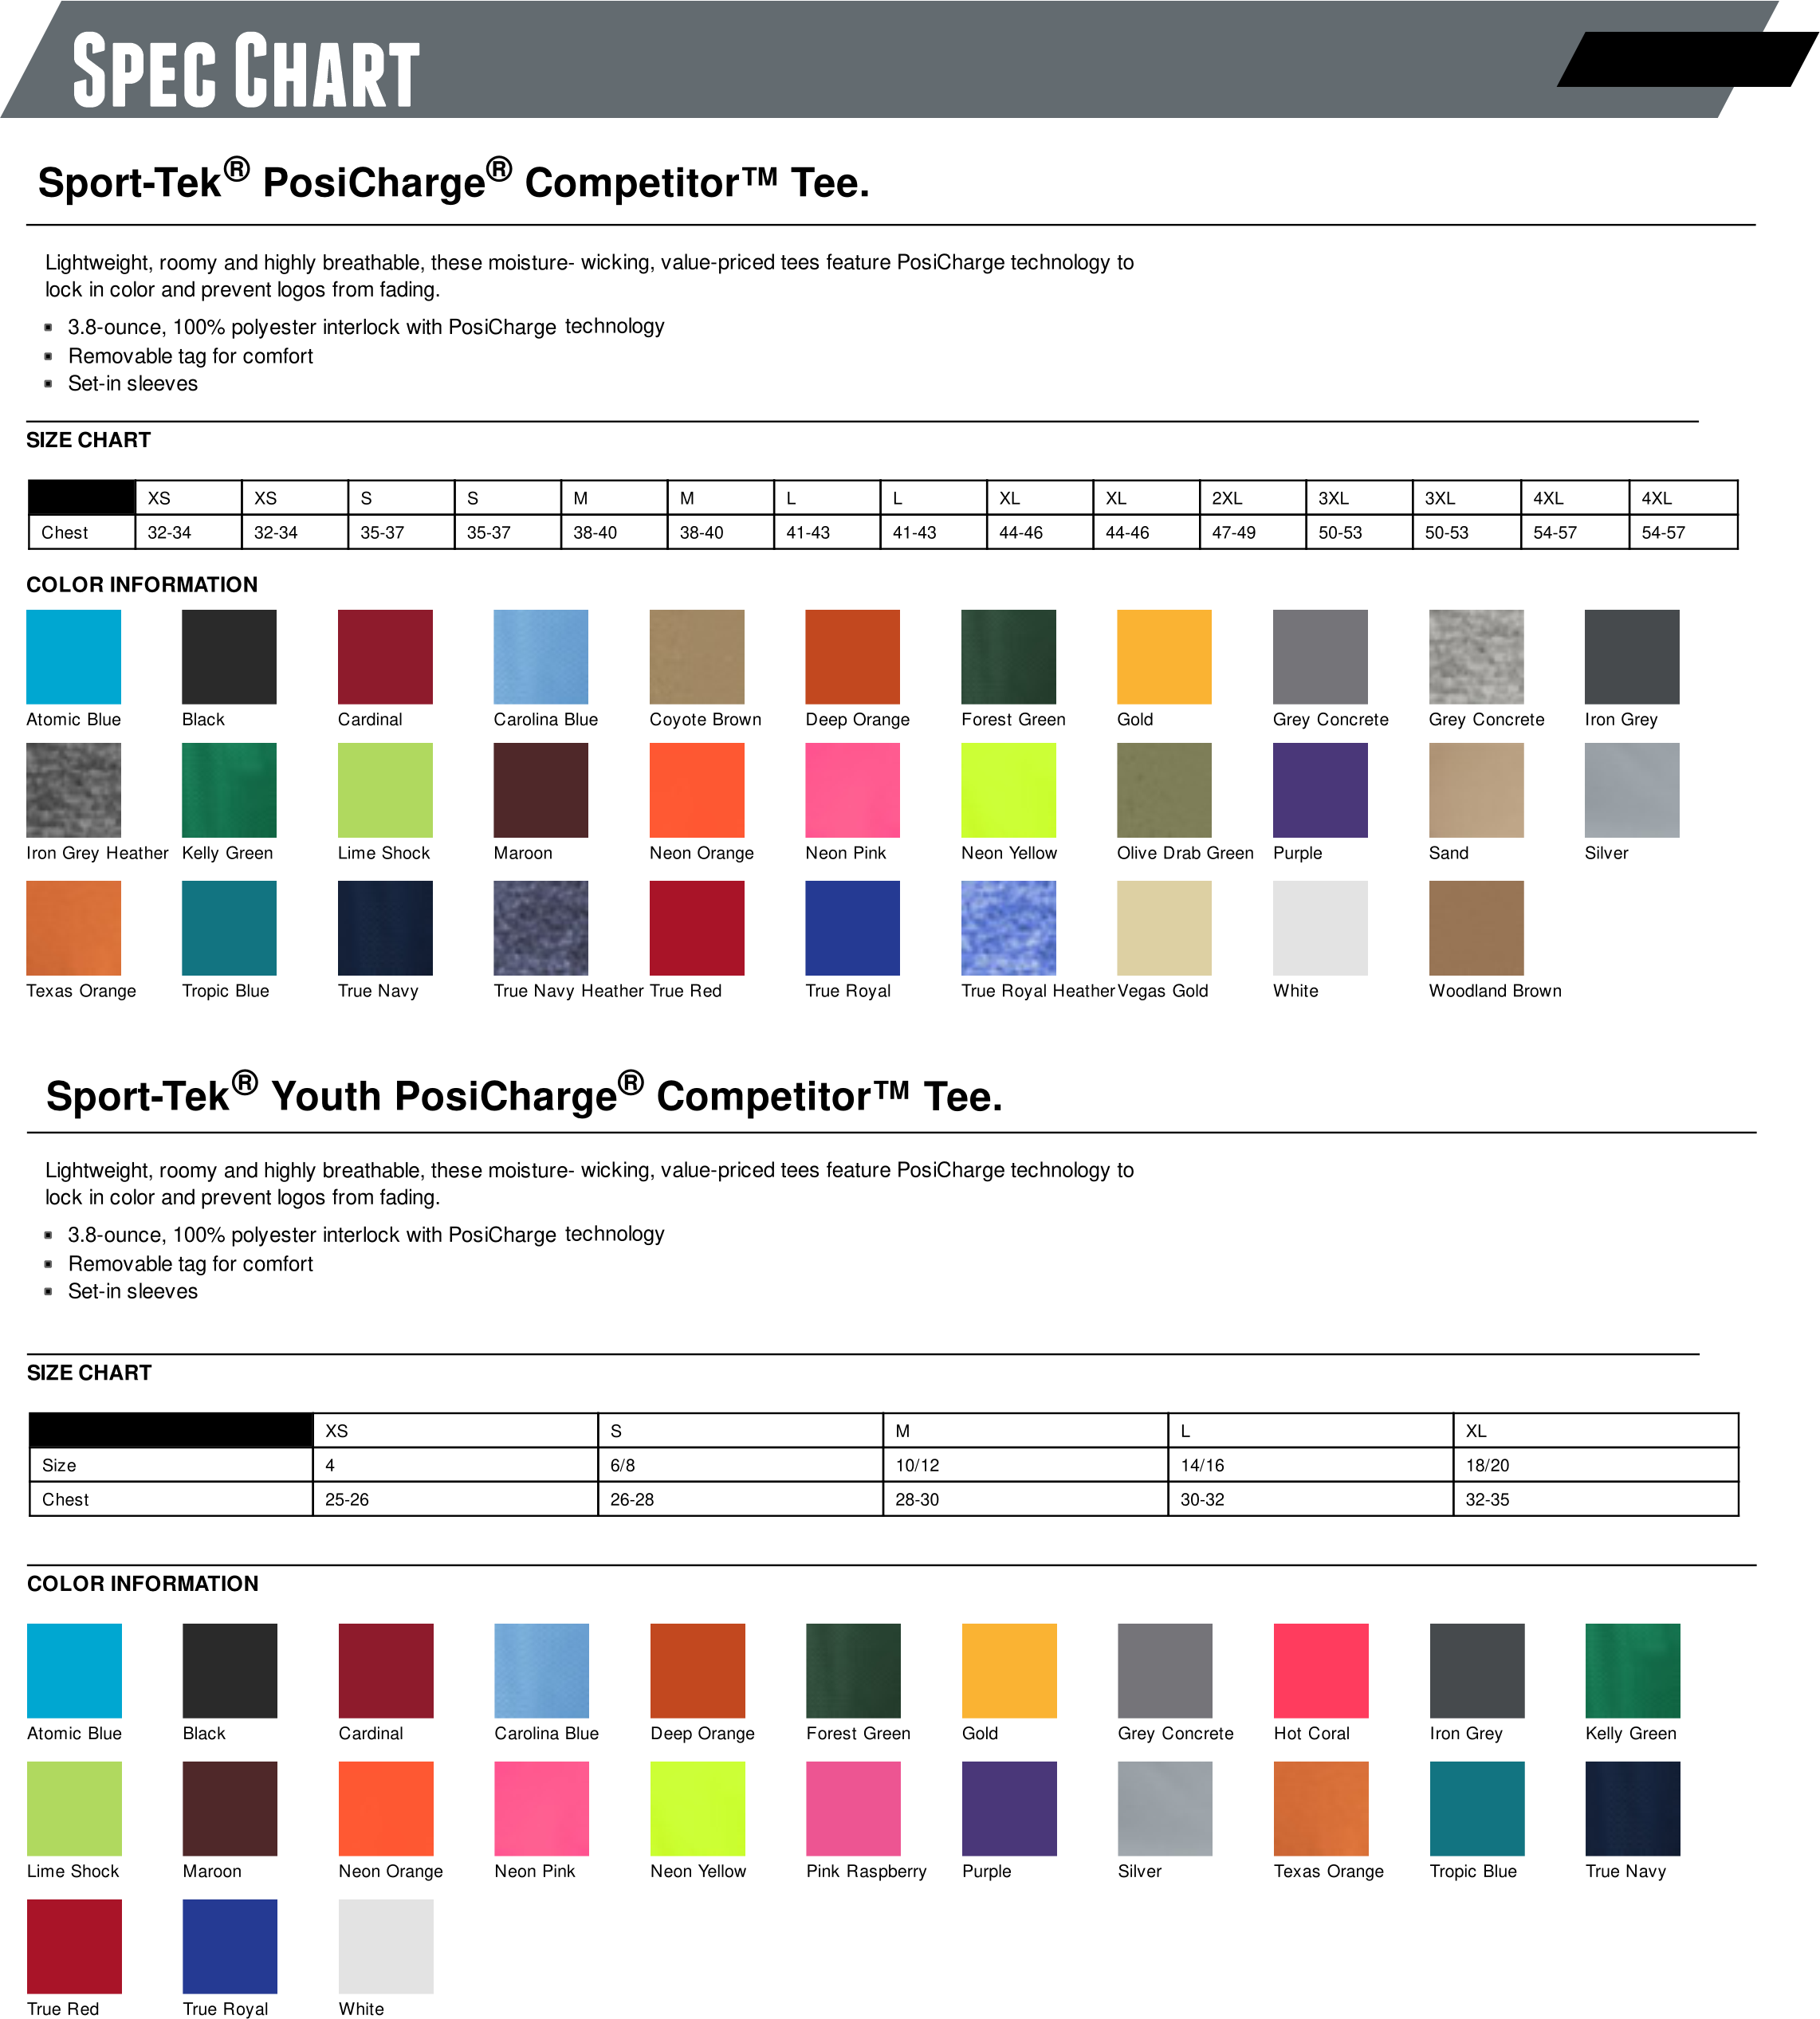
Task: Click the "Olive Drab Green" color label
Action: (1185, 853)
